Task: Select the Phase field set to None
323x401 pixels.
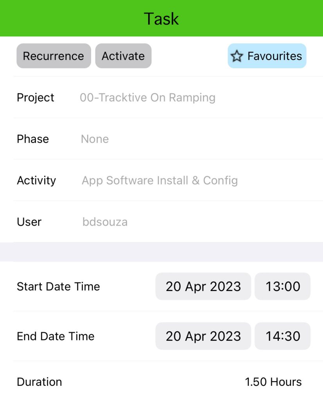Action: tap(95, 139)
